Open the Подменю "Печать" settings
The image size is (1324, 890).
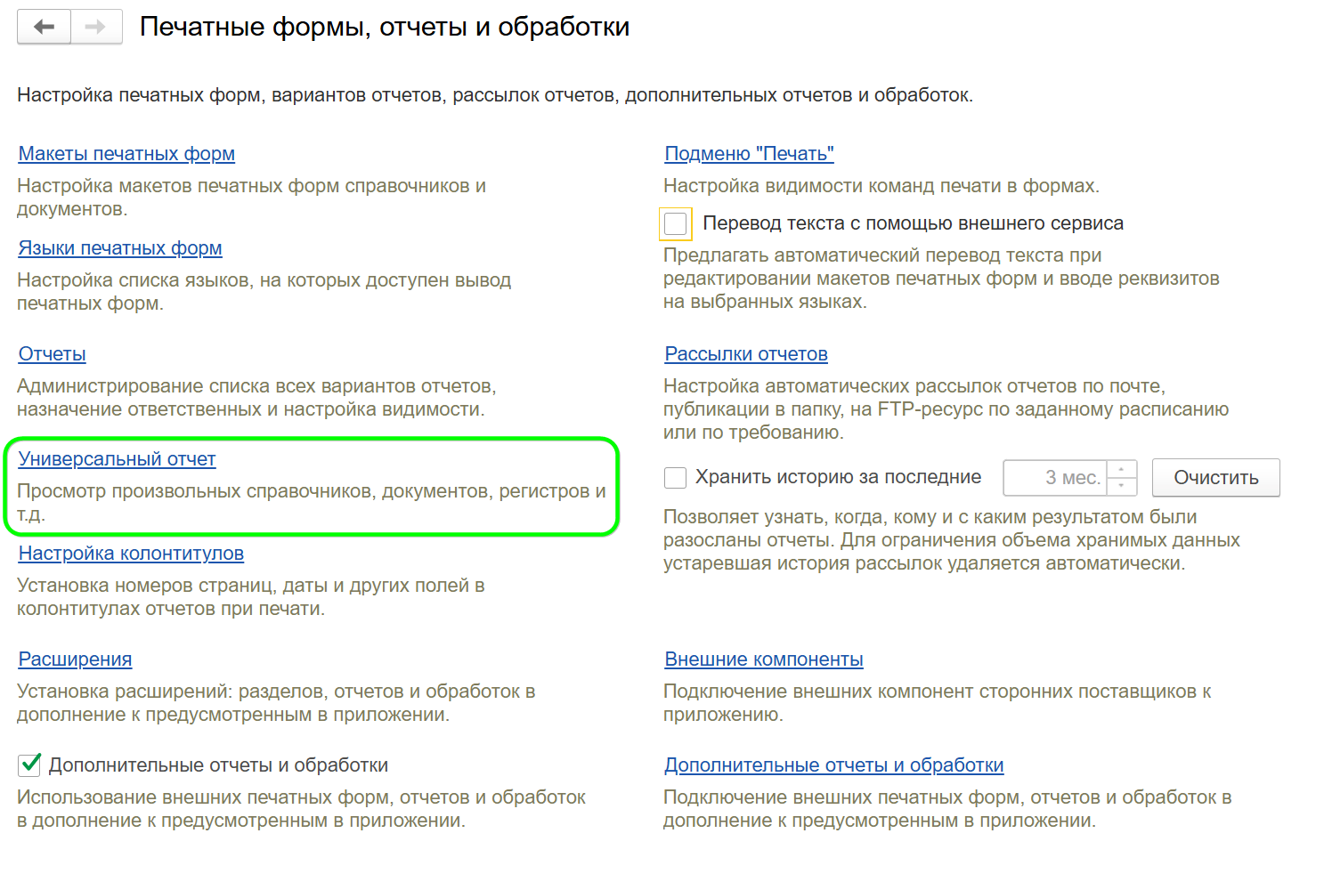[748, 153]
